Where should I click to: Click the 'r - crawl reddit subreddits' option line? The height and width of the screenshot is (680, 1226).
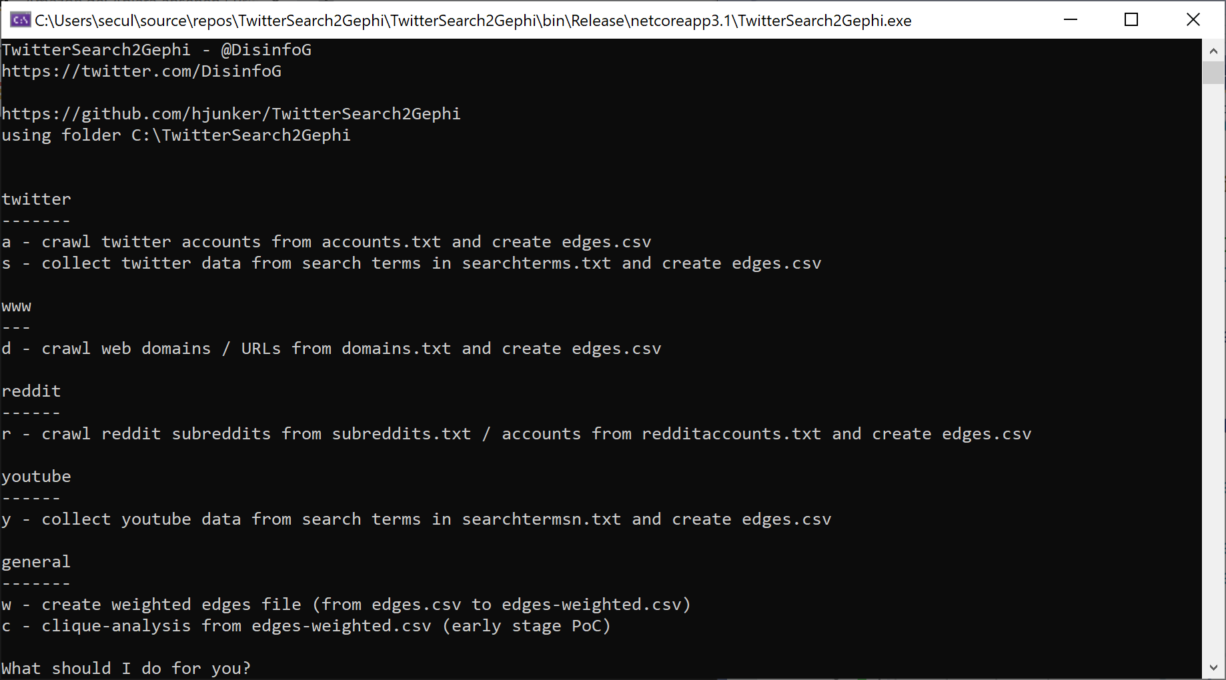[516, 434]
